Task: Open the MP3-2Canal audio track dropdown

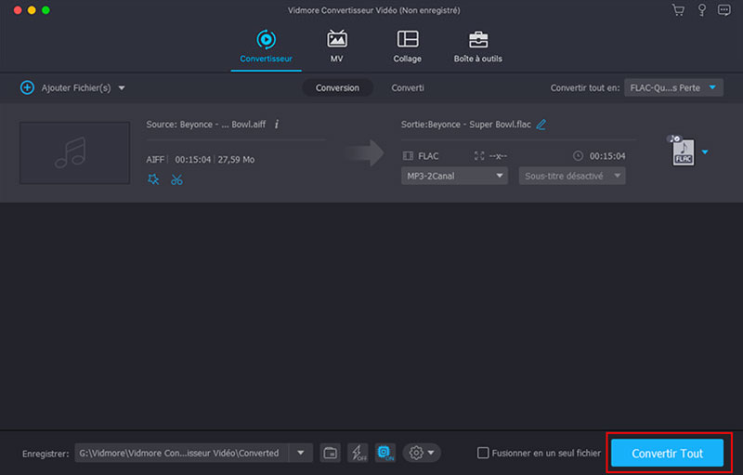Action: pyautogui.click(x=454, y=176)
